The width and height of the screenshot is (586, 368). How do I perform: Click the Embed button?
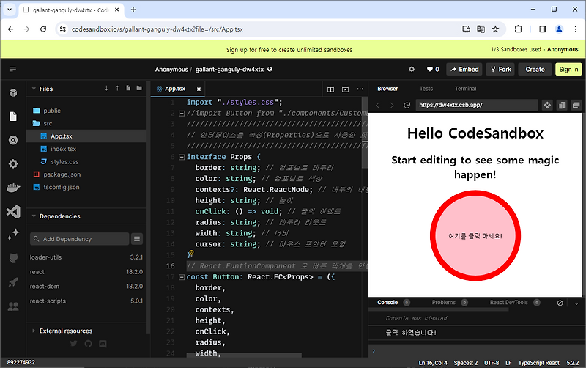[464, 69]
